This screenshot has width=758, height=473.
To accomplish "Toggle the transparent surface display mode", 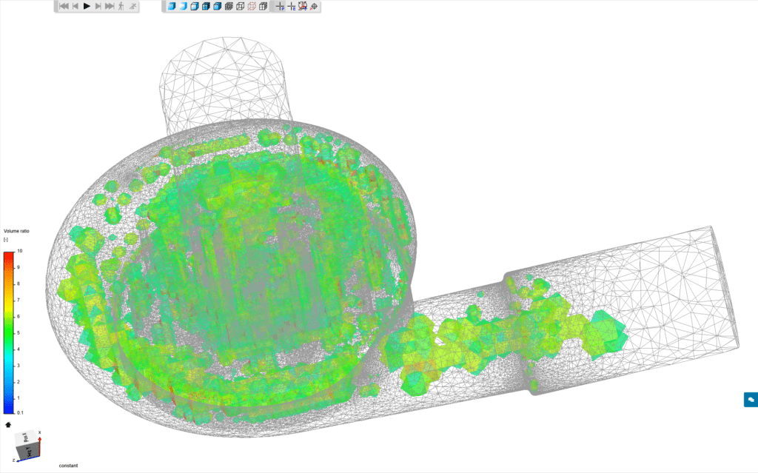I will pyautogui.click(x=182, y=8).
